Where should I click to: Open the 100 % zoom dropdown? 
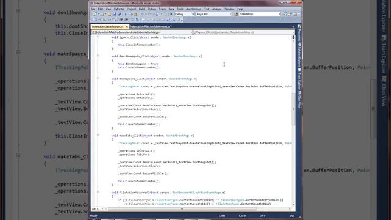(103, 209)
